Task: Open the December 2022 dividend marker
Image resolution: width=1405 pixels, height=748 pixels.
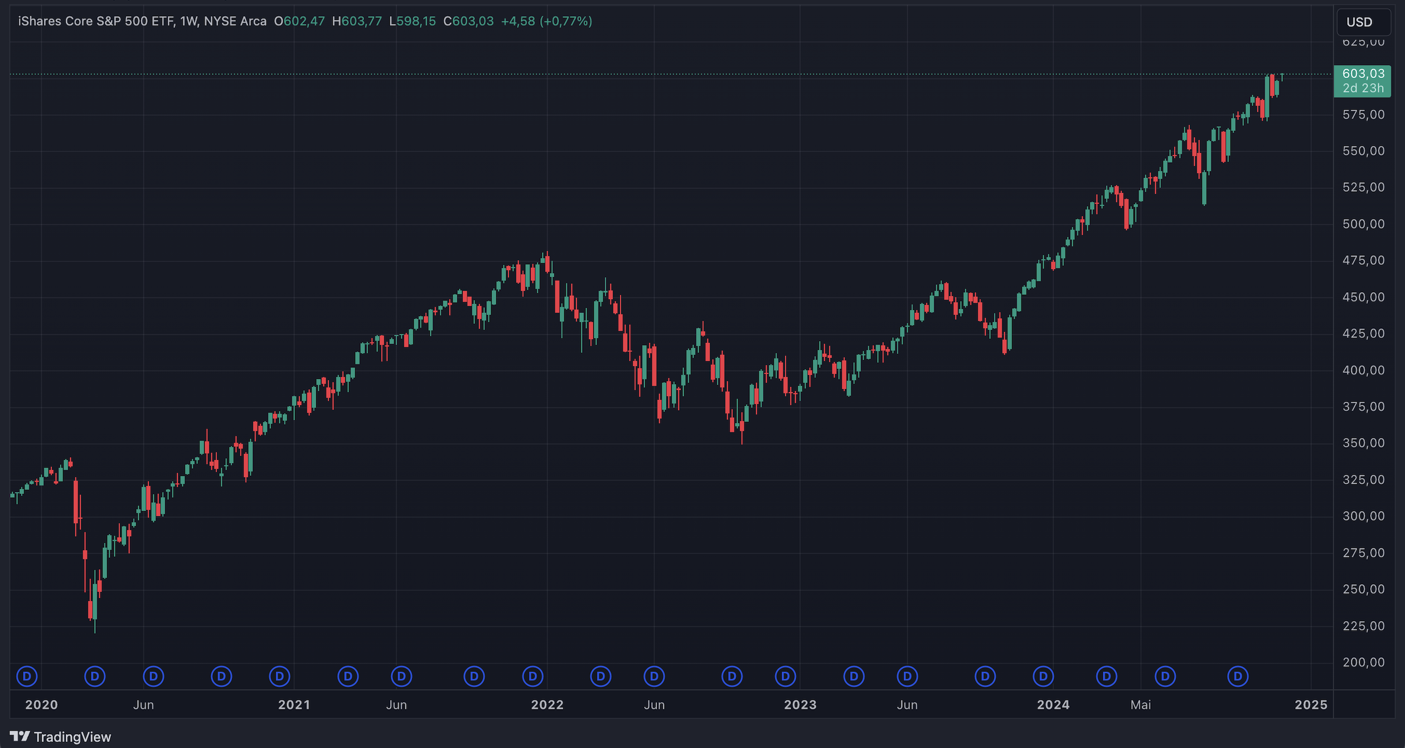Action: [786, 677]
